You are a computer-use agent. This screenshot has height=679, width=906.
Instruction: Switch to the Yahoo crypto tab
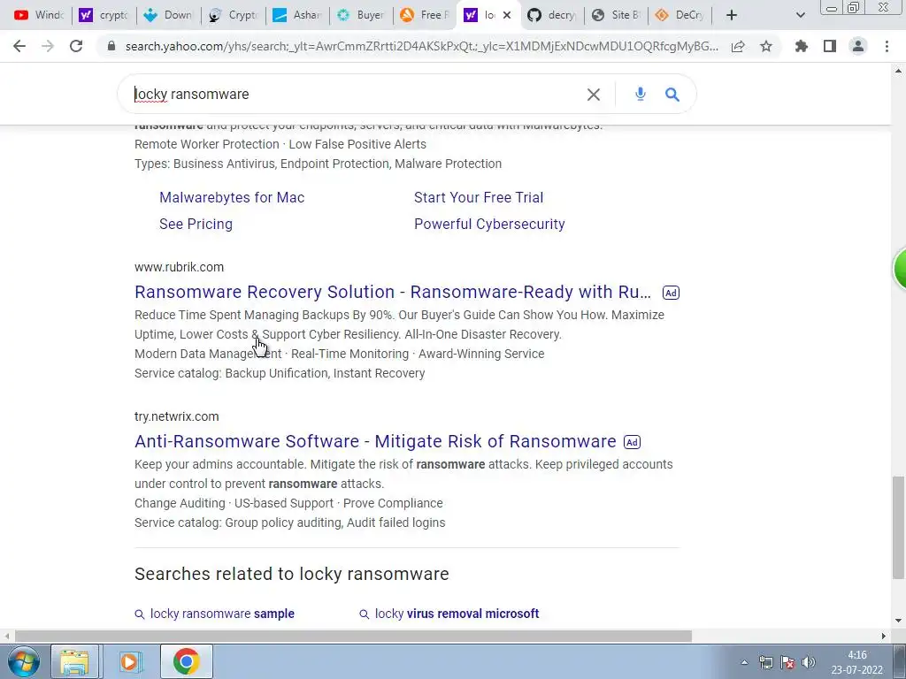104,15
